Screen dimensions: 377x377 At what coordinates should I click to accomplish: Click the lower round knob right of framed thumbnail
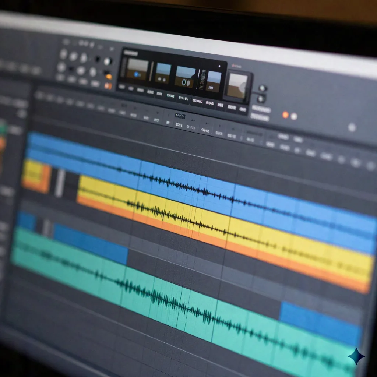[261, 99]
